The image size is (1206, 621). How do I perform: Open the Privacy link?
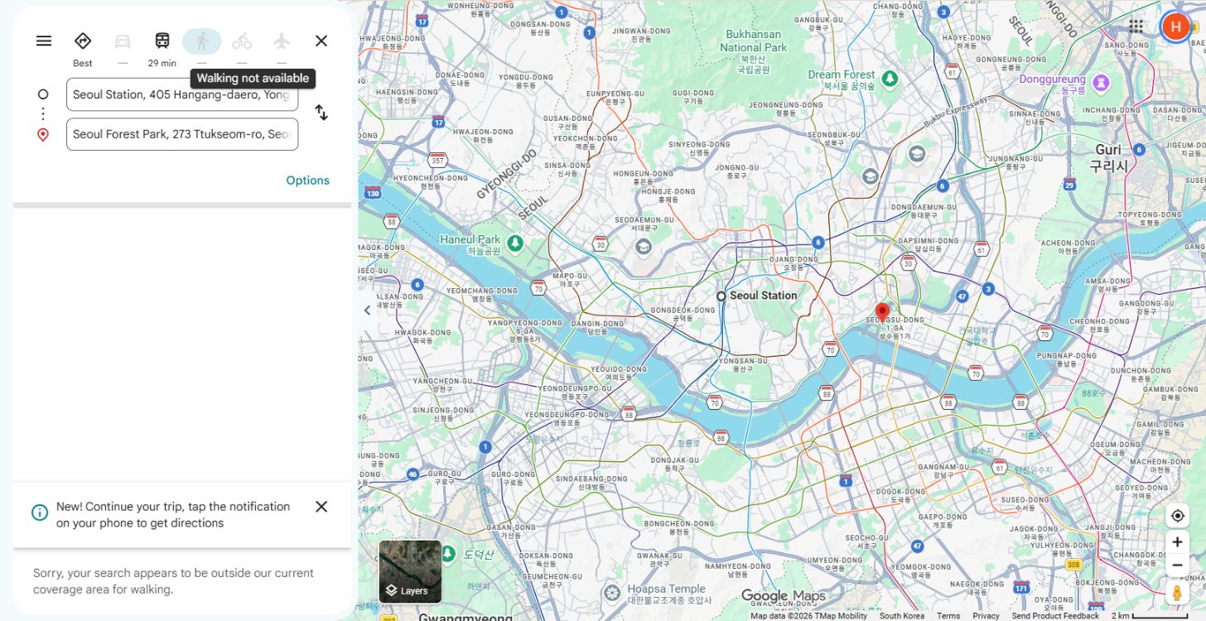[986, 616]
